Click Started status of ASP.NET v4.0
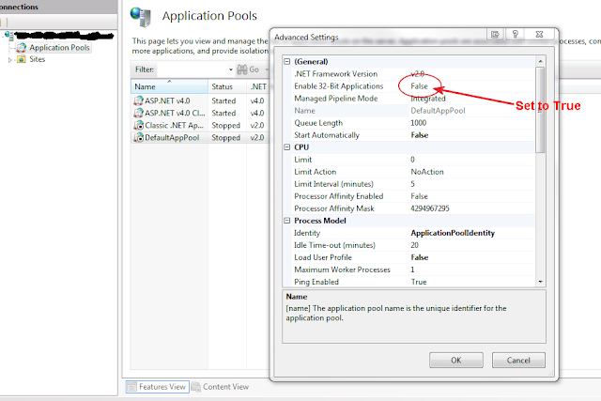This screenshot has height=401, width=601. pos(223,100)
